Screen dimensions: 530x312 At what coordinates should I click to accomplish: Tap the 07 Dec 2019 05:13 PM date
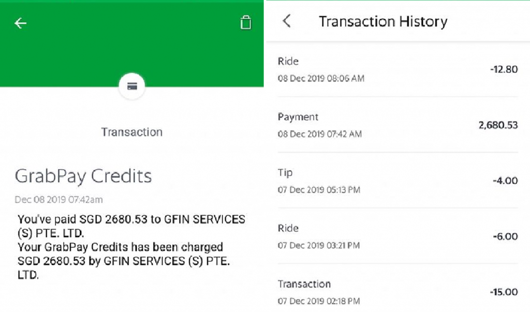[x=319, y=190]
